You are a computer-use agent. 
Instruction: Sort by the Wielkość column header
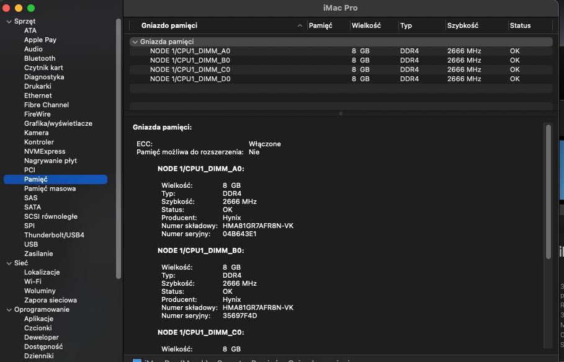(366, 25)
